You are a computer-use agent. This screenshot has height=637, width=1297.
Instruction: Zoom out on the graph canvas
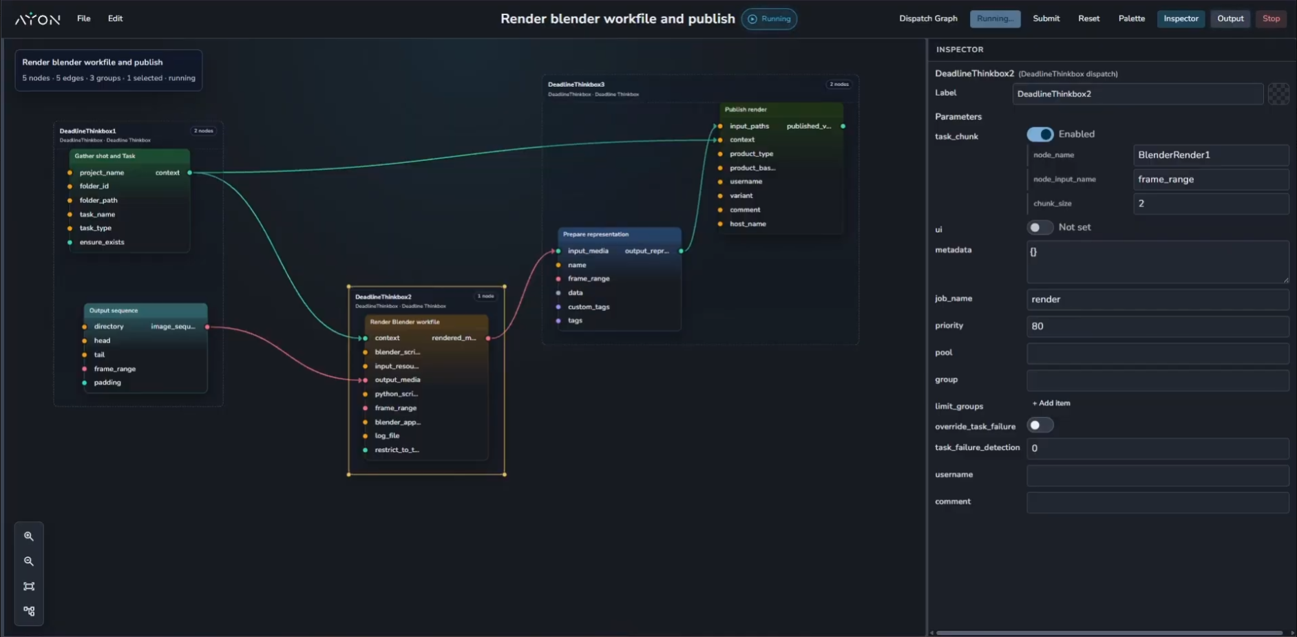point(29,561)
